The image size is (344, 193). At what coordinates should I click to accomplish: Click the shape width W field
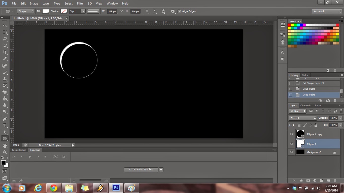(112, 11)
